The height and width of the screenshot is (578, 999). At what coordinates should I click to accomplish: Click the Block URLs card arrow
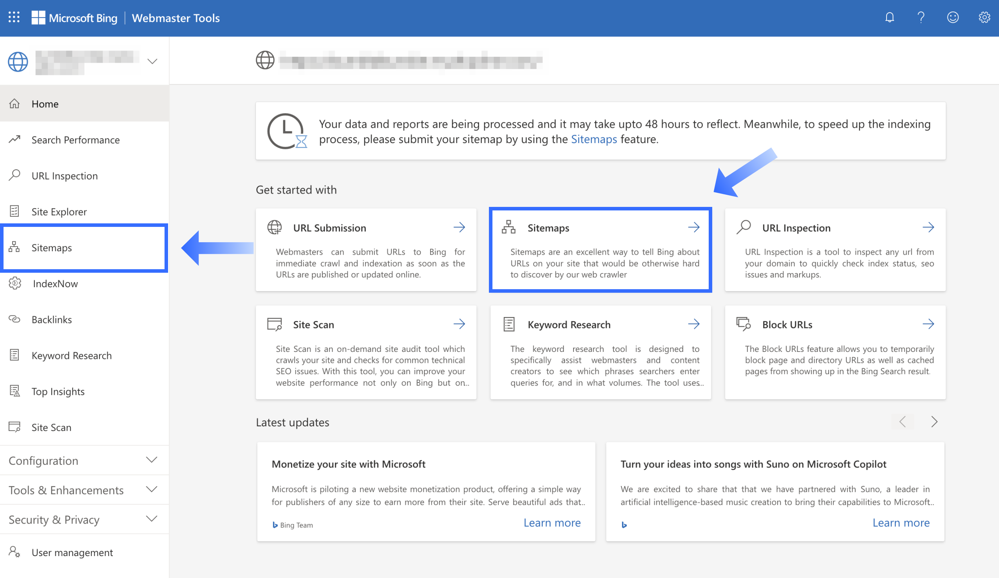click(x=928, y=324)
